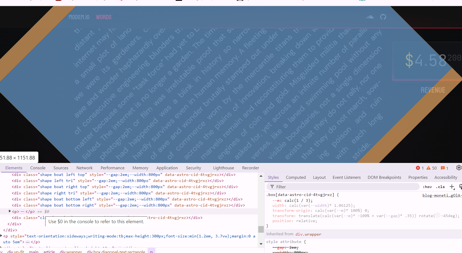This screenshot has height=253, width=462.
Task: Open the rotate angle swatch in transform
Action: click(438, 216)
